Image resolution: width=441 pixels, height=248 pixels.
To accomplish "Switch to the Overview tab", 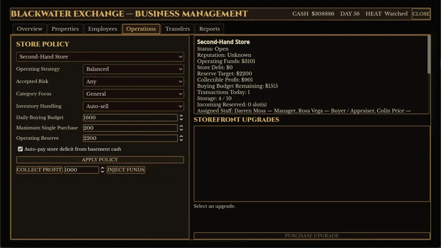I will (x=30, y=29).
